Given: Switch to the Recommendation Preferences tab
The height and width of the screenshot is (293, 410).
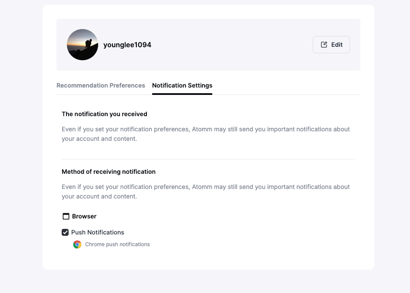Looking at the screenshot, I should point(101,85).
